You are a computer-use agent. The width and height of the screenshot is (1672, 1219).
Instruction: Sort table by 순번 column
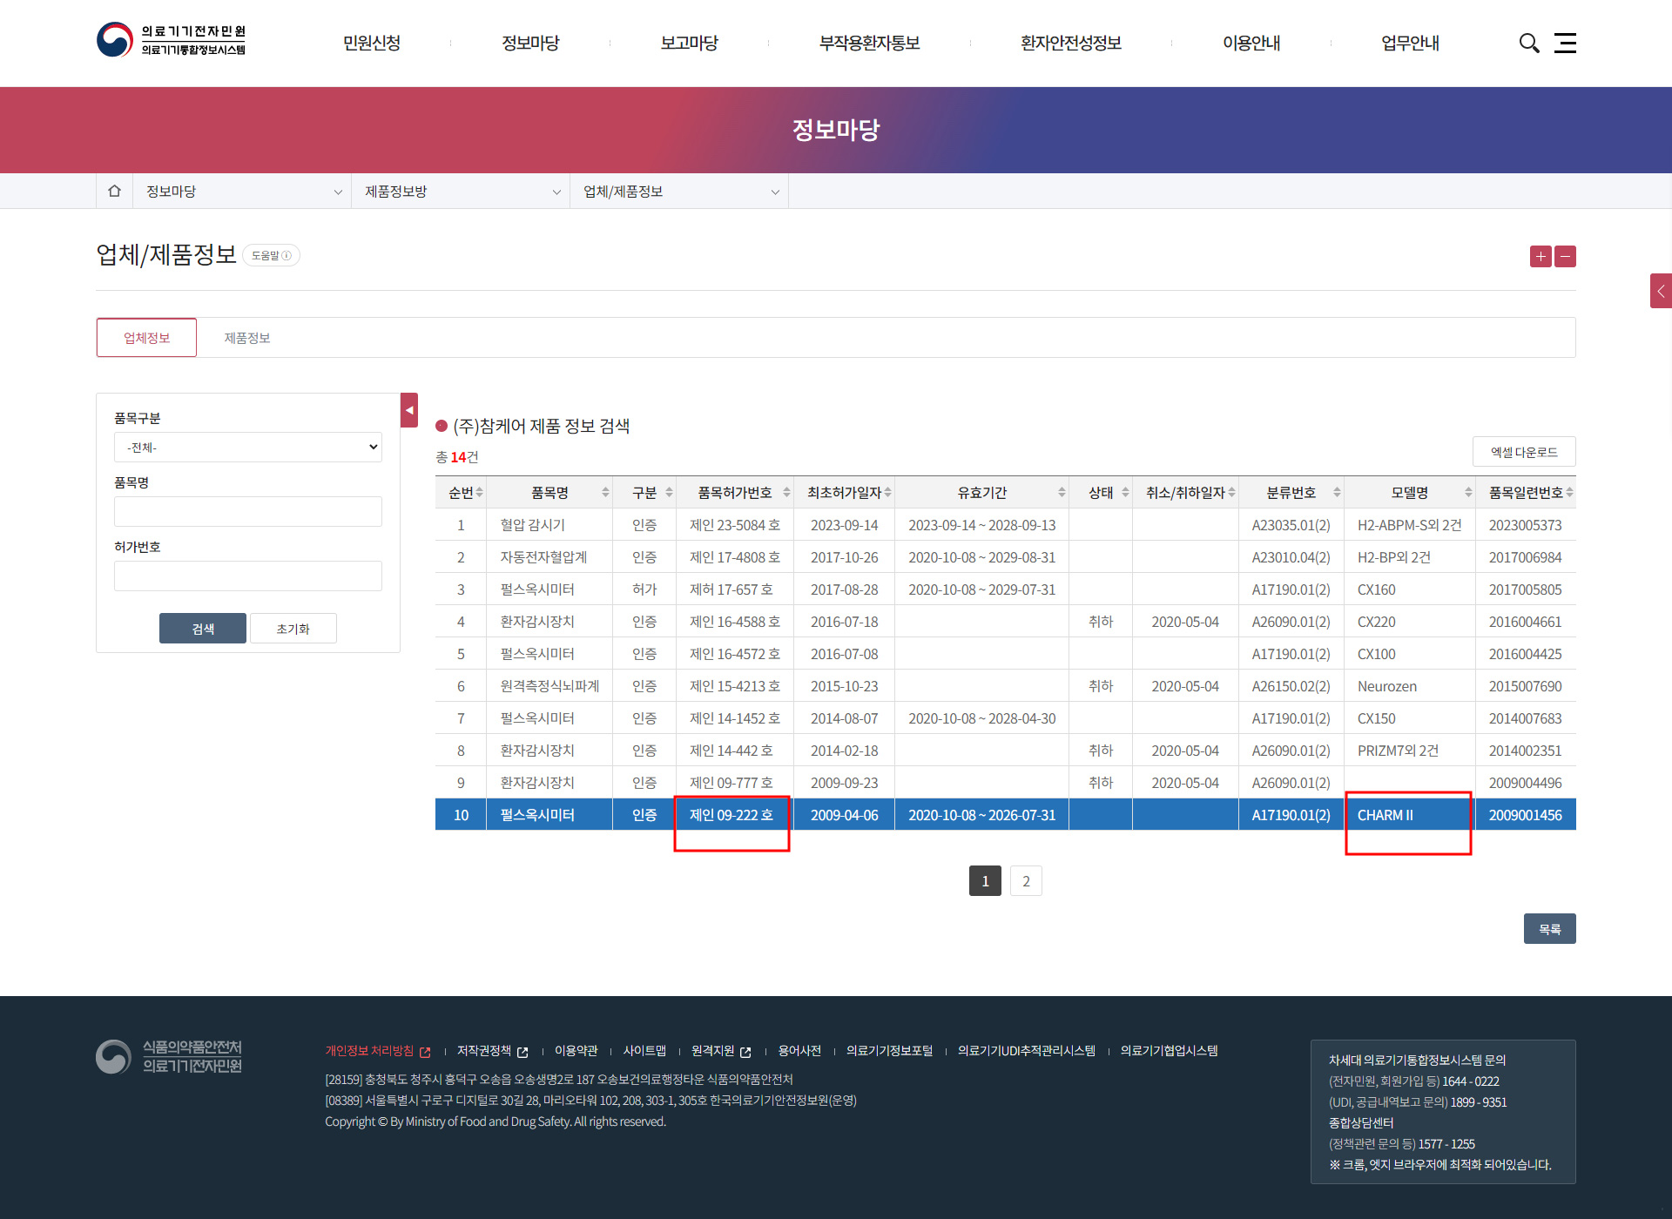tap(479, 493)
